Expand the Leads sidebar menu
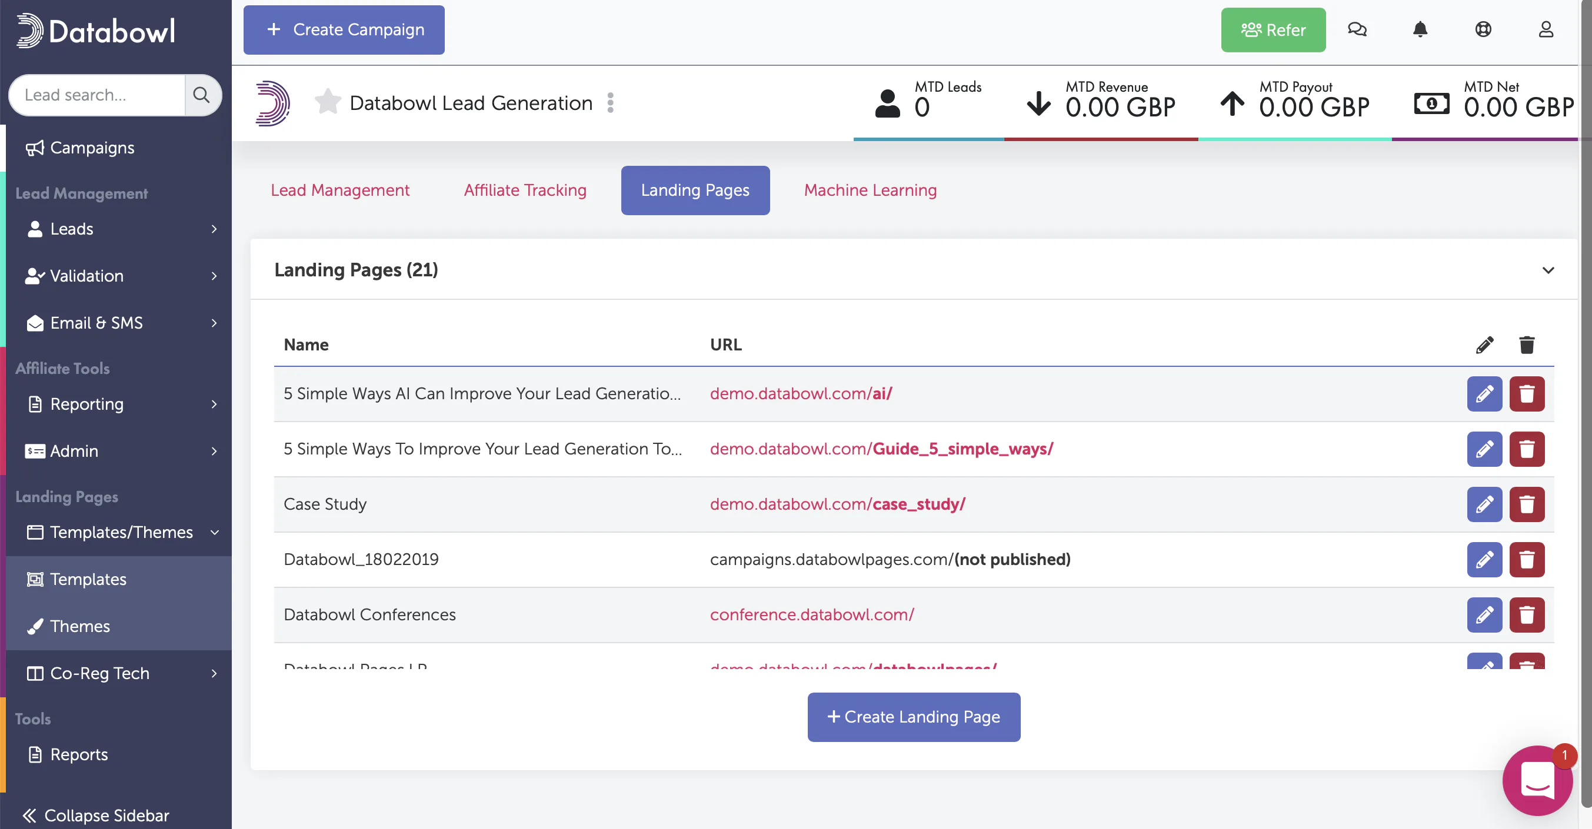This screenshot has height=829, width=1592. 119,229
